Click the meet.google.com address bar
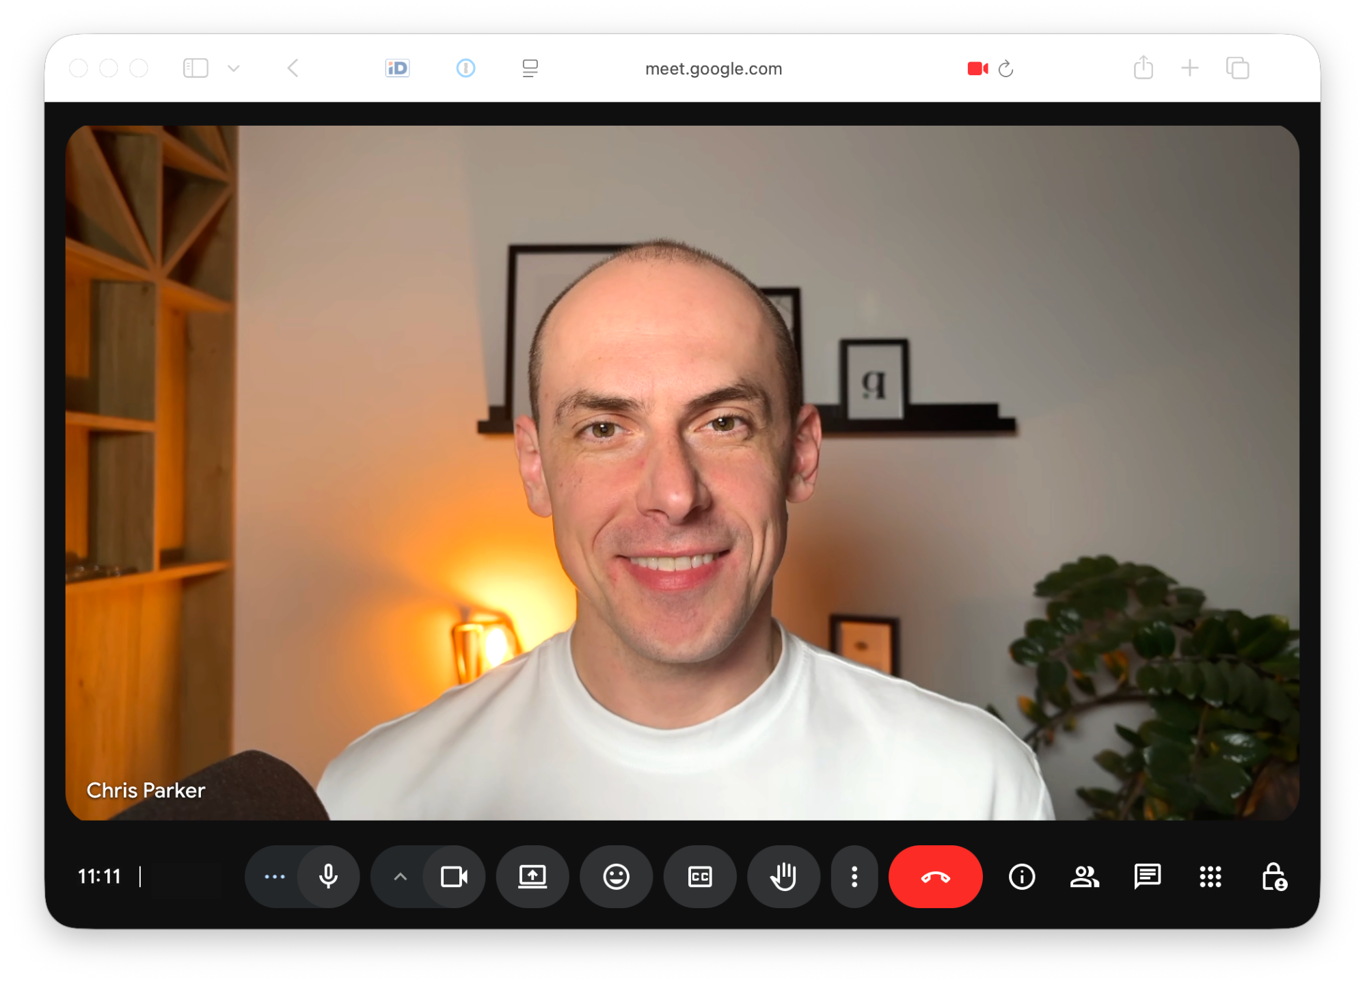 [713, 68]
